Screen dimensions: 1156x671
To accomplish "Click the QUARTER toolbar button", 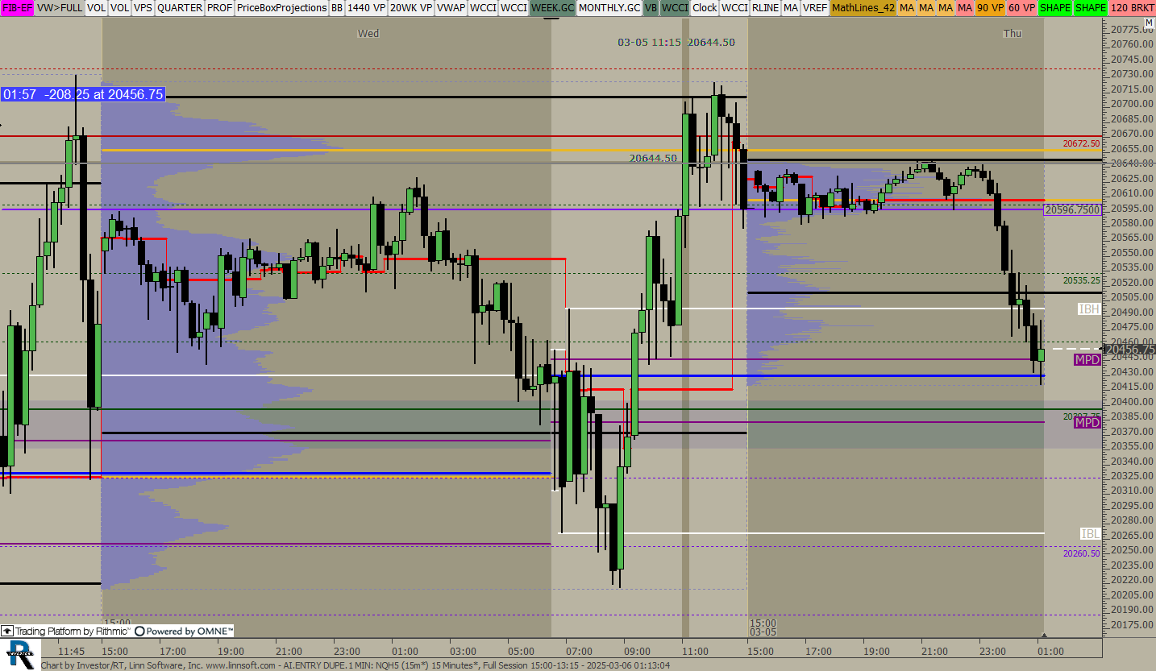I will coord(180,7).
